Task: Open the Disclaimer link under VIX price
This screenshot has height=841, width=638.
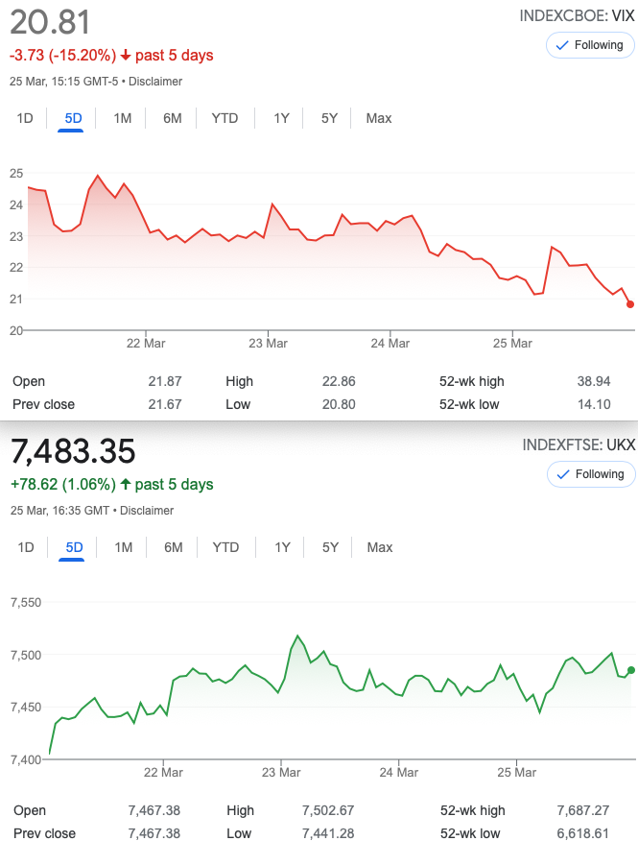Action: coord(155,82)
